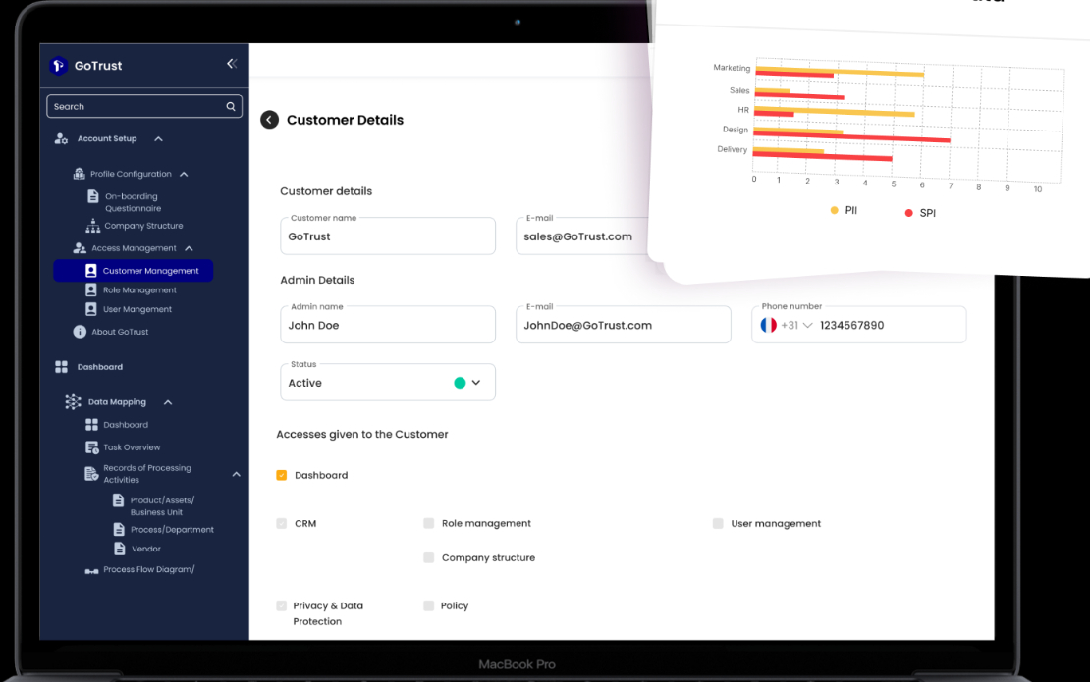Open Role Management menu item

pyautogui.click(x=139, y=289)
